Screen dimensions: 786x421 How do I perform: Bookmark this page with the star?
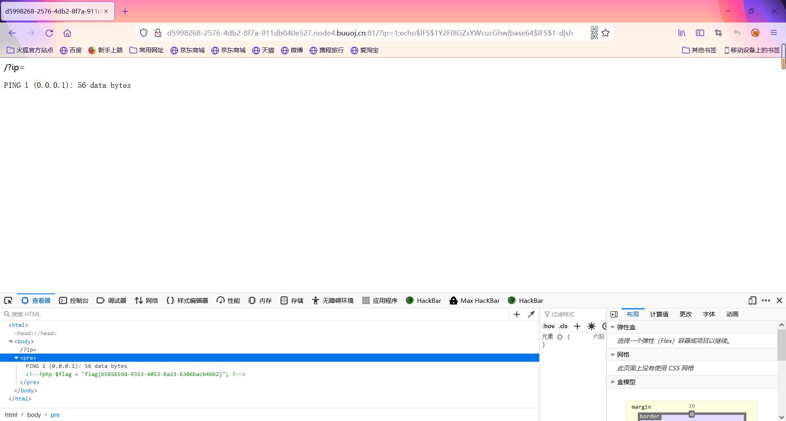click(x=605, y=33)
